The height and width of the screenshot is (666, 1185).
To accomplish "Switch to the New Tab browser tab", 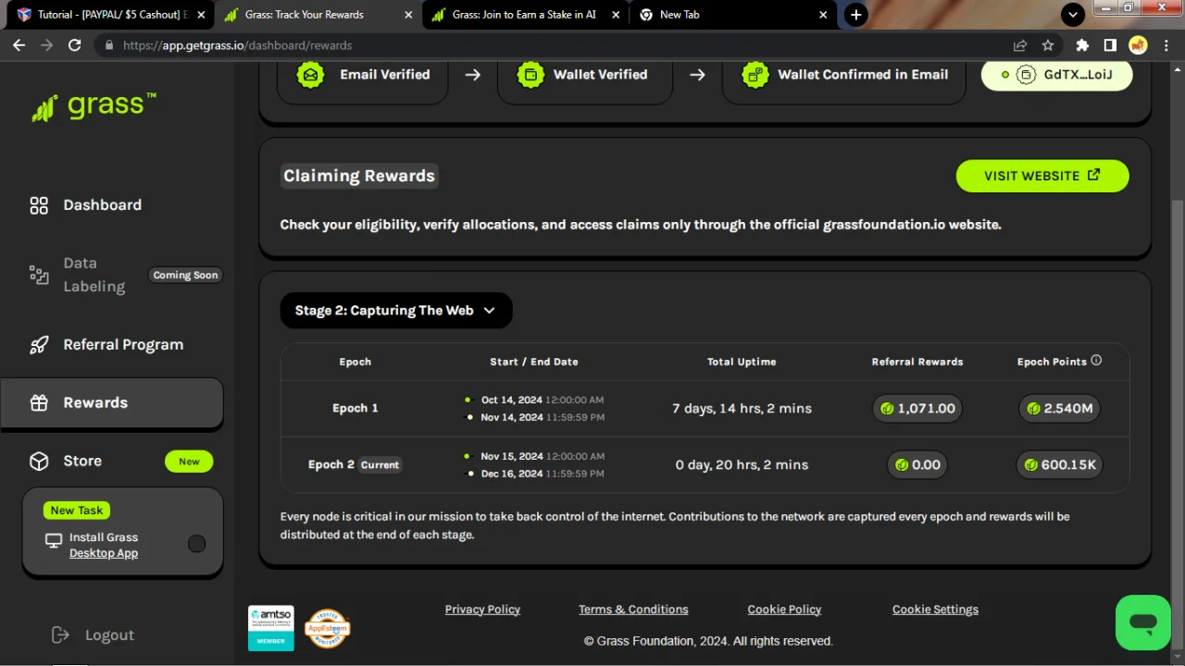I will coord(731,15).
